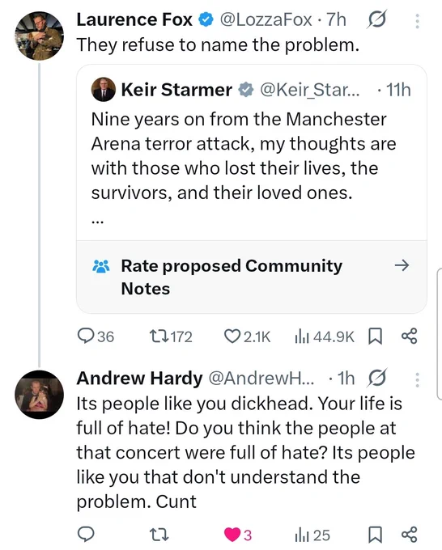This screenshot has width=442, height=550.
Task: Repost Laurence Fox's post with 172 reposts
Action: pyautogui.click(x=171, y=336)
